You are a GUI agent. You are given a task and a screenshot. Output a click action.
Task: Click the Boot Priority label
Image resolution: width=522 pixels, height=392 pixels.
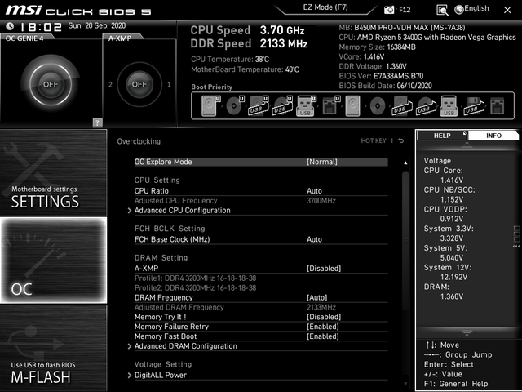[212, 87]
